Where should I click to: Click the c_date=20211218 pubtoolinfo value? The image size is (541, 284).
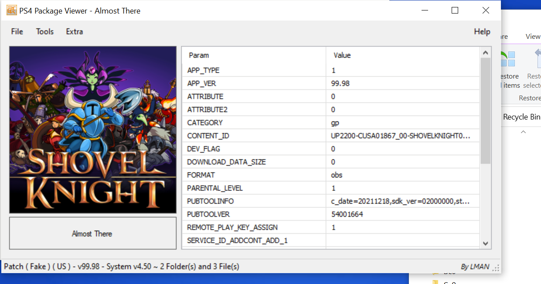tap(401, 201)
